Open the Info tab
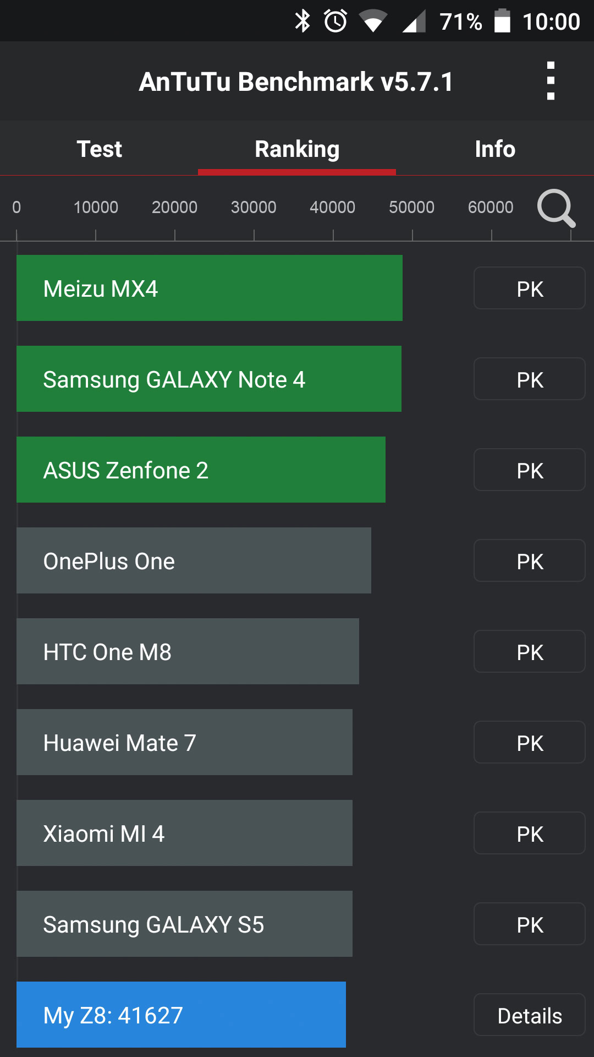Viewport: 594px width, 1057px height. click(x=495, y=149)
